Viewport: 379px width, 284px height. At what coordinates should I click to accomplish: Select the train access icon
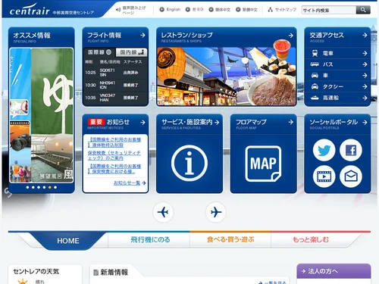point(315,53)
